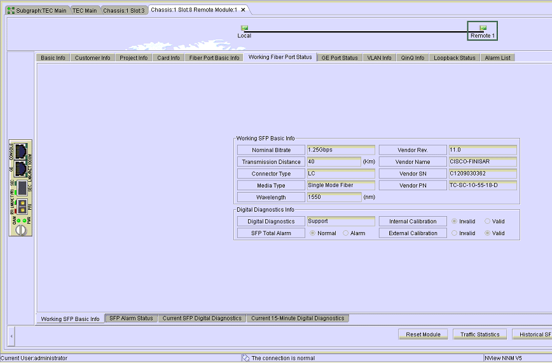Switch to TEC Main tab
Image resolution: width=552 pixels, height=363 pixels.
pyautogui.click(x=85, y=11)
